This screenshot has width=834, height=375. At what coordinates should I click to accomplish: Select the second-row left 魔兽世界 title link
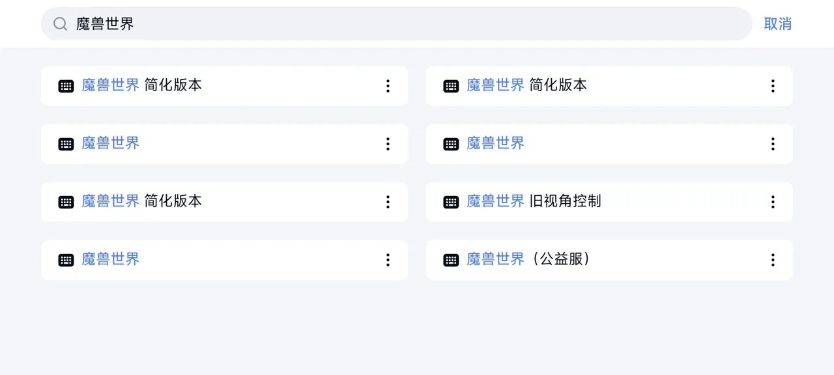pos(110,143)
